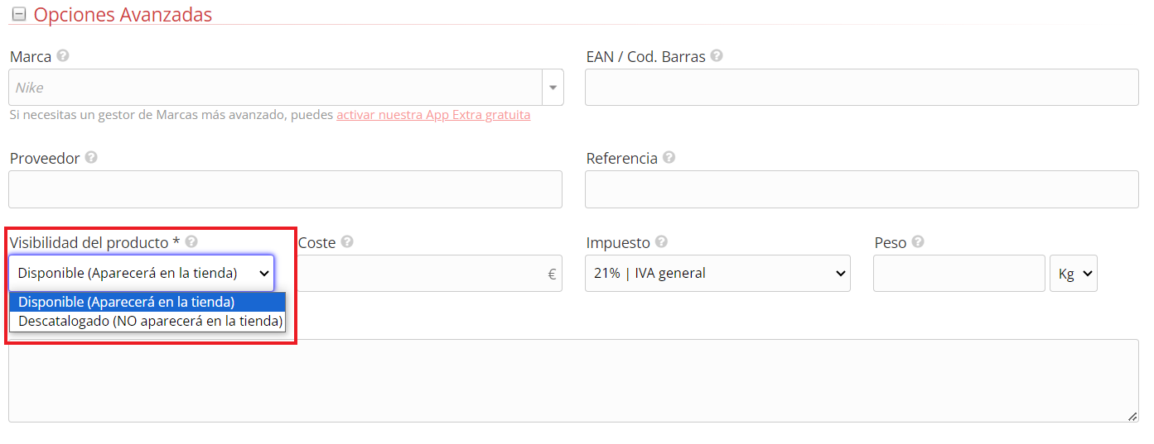Click the EAN / Cod. Barras input field
The image size is (1154, 444).
click(x=862, y=87)
